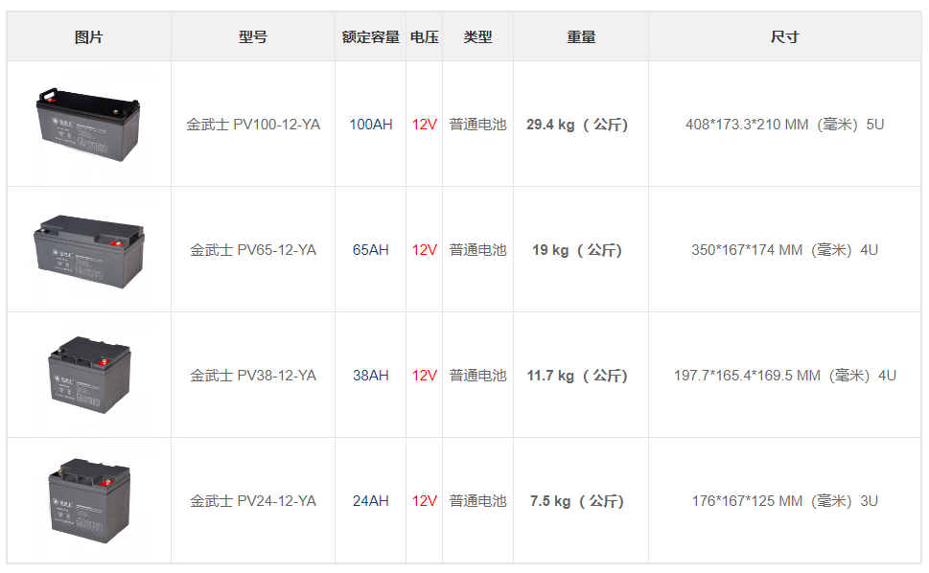Click the 重量 column header
Image resolution: width=929 pixels, height=573 pixels.
point(581,36)
